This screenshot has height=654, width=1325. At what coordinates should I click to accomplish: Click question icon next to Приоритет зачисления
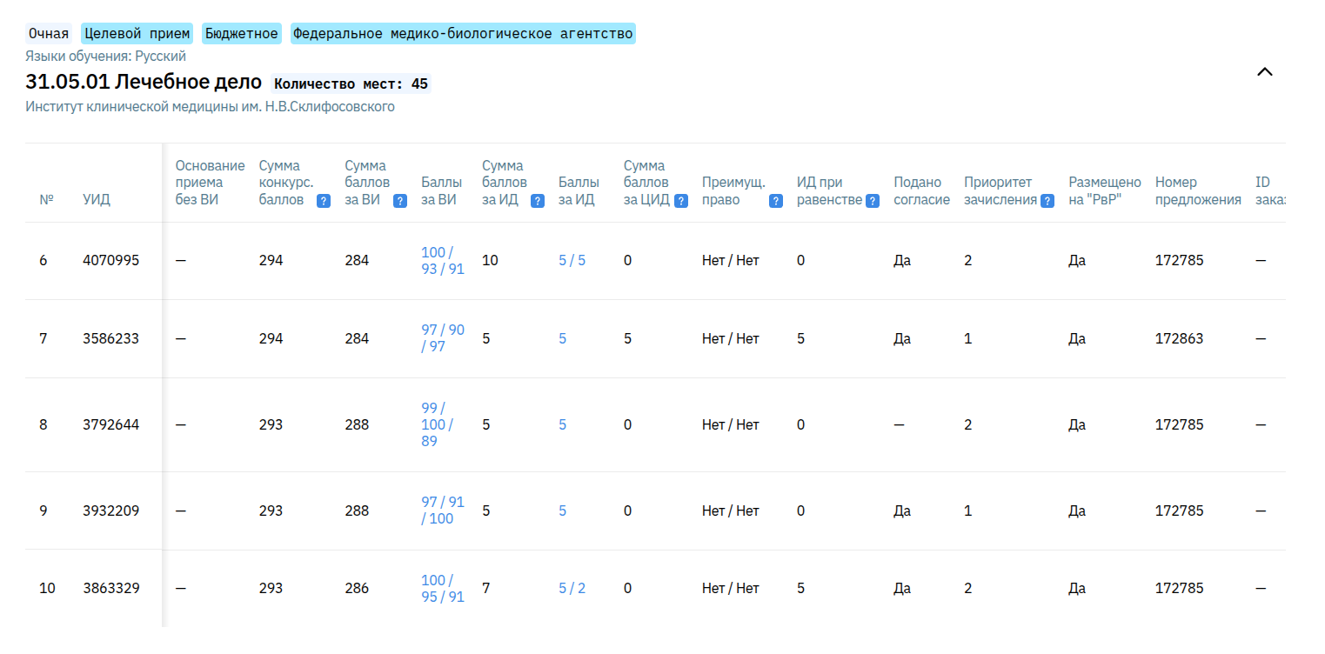coord(1047,201)
